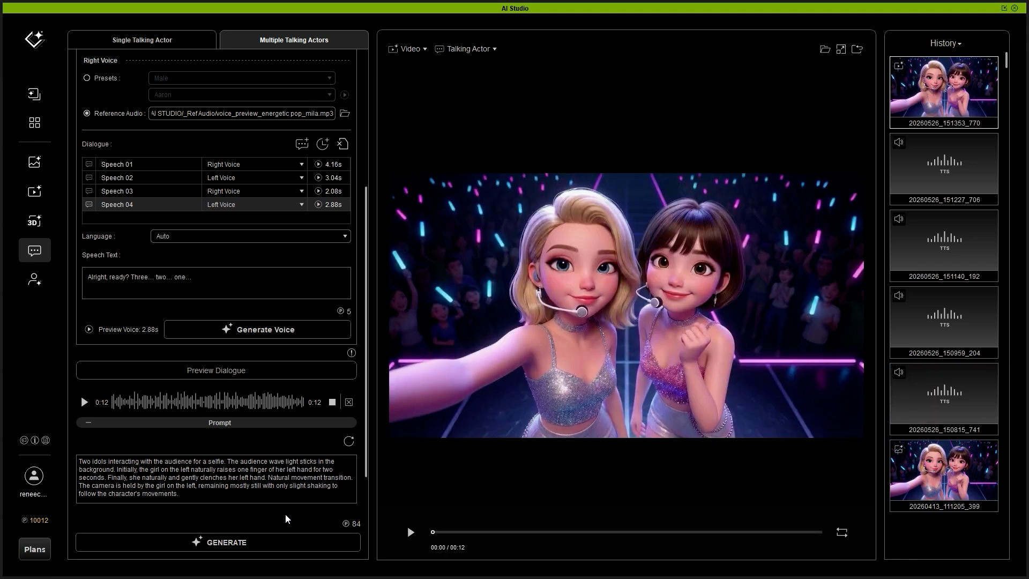Screen dimensions: 1029x579
Task: Clear the dialogue list icon
Action: [342, 144]
